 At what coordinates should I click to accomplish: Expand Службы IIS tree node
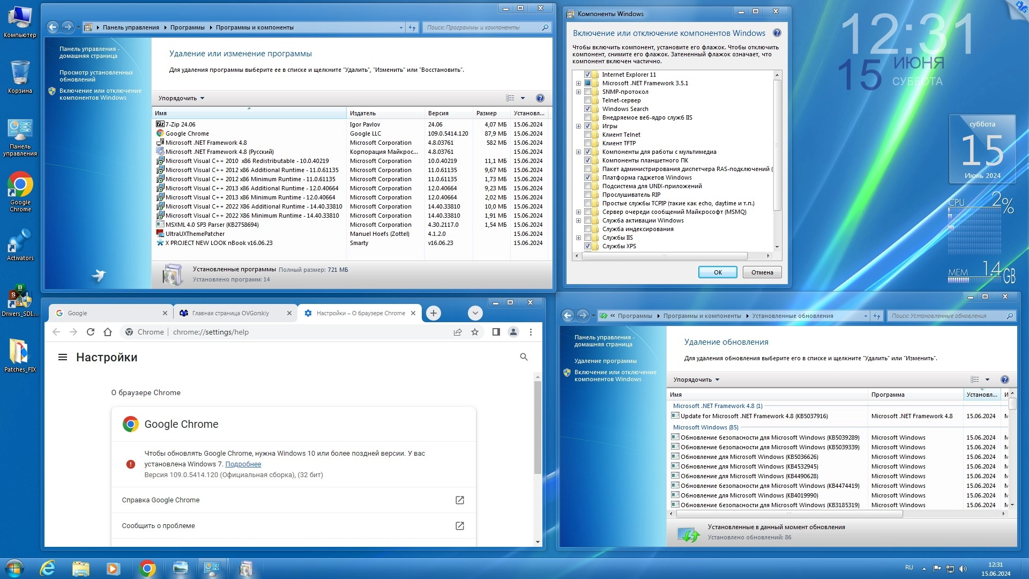click(578, 237)
